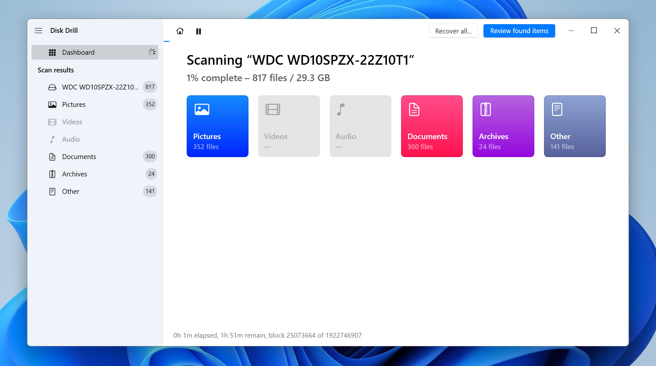Click the 817 drive count badge
The image size is (656, 366).
point(150,87)
